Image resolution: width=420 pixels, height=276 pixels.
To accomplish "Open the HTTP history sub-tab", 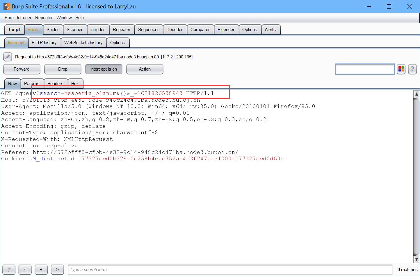I will (x=44, y=43).
